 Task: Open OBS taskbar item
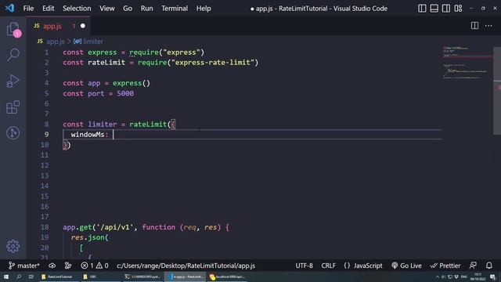pos(101,277)
